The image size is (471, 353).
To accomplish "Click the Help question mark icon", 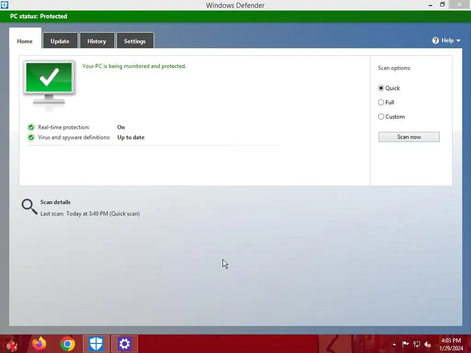I will pos(435,40).
